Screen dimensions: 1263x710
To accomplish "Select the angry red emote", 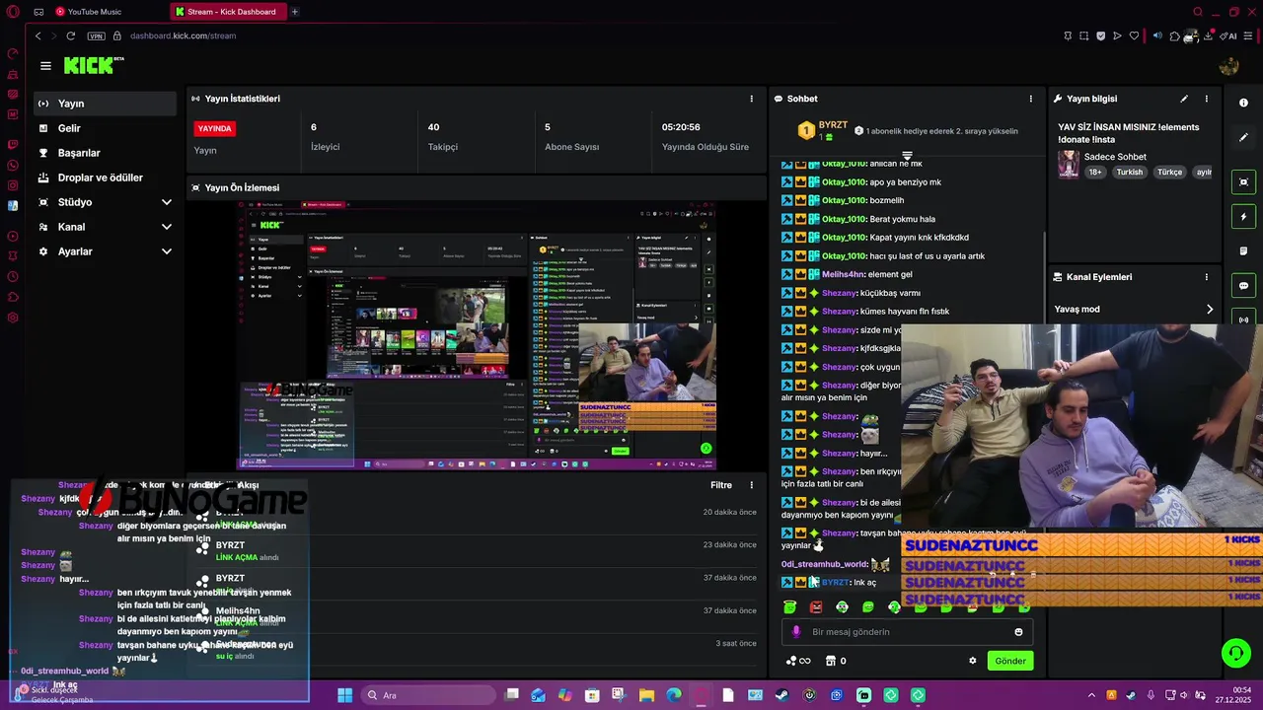I will point(815,607).
